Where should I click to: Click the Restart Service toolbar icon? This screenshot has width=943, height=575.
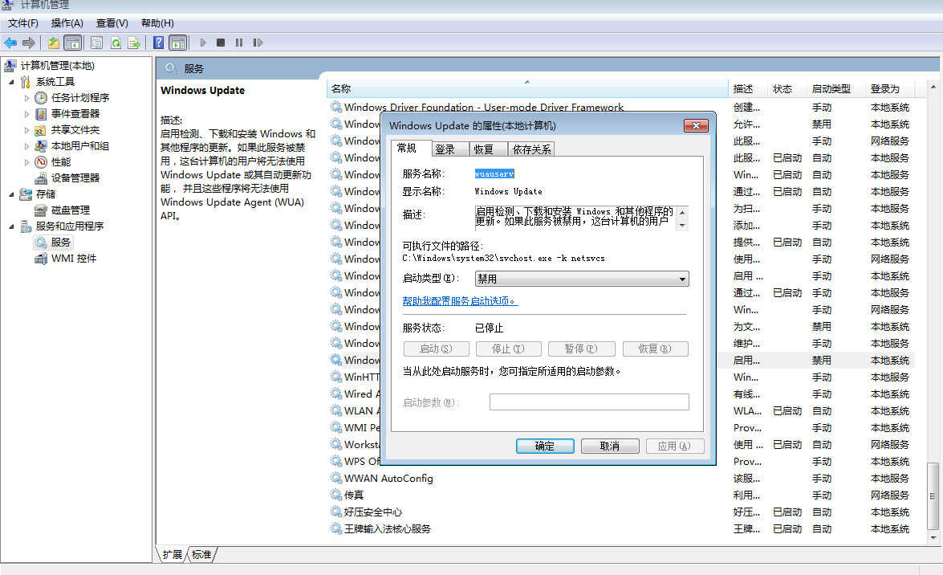(x=258, y=43)
